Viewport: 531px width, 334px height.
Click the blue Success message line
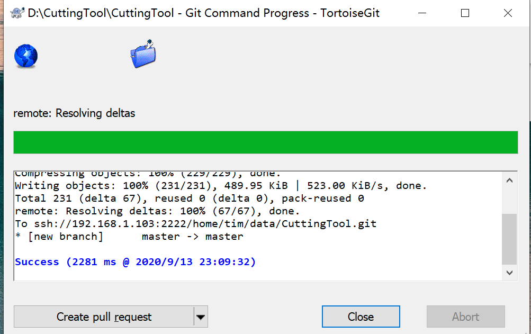(x=136, y=262)
